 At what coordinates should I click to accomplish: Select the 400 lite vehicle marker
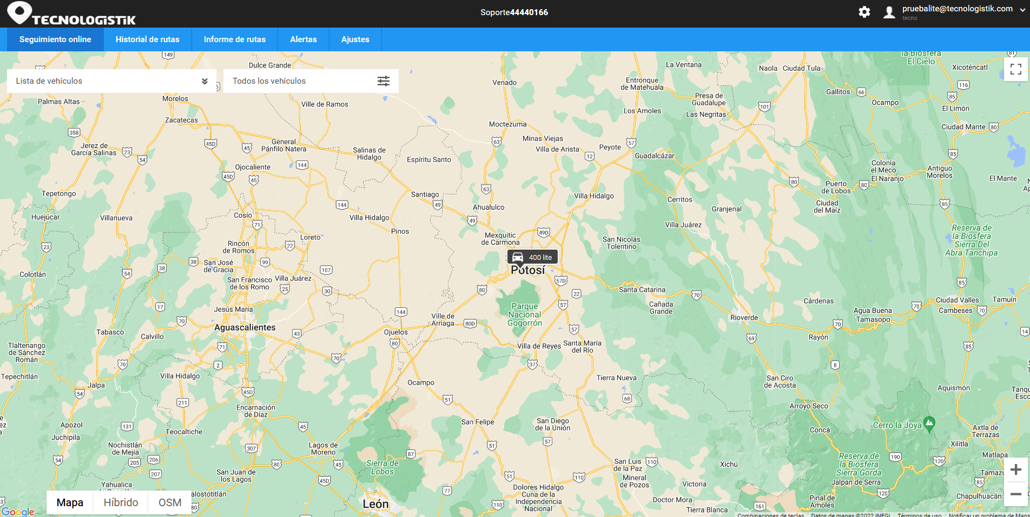click(532, 257)
